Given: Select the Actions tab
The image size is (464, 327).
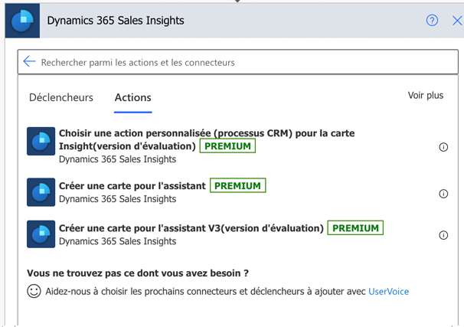Looking at the screenshot, I should tap(133, 97).
